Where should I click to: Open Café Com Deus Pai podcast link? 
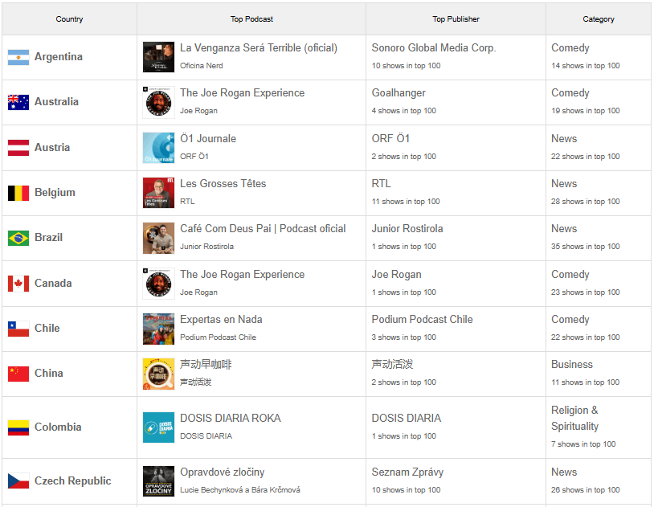point(263,229)
